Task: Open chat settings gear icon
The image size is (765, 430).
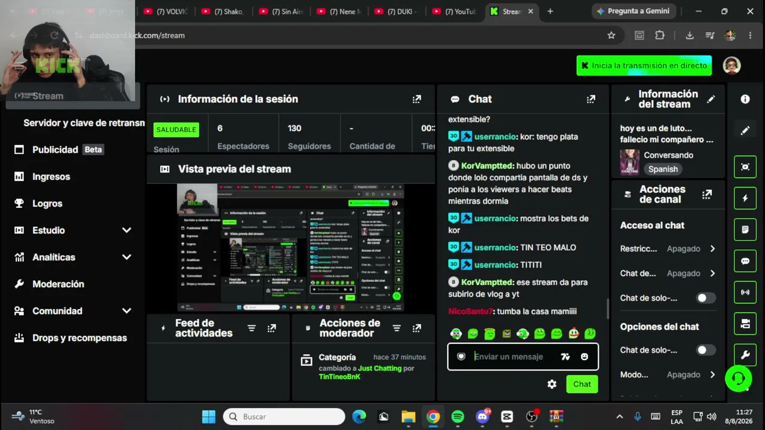Action: pyautogui.click(x=552, y=384)
